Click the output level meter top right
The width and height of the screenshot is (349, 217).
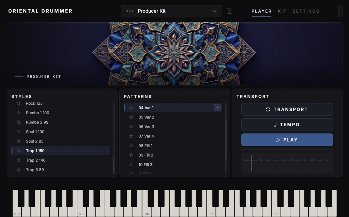(340, 11)
